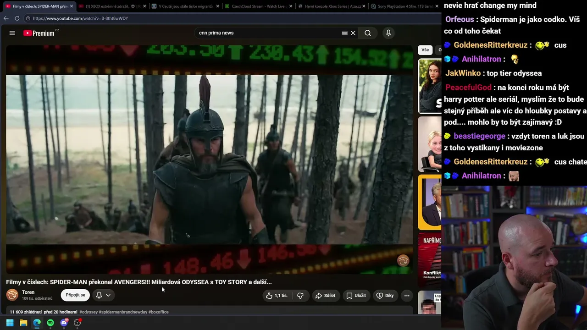
Task: Click the video title Filmy v číslech
Action: click(x=139, y=282)
